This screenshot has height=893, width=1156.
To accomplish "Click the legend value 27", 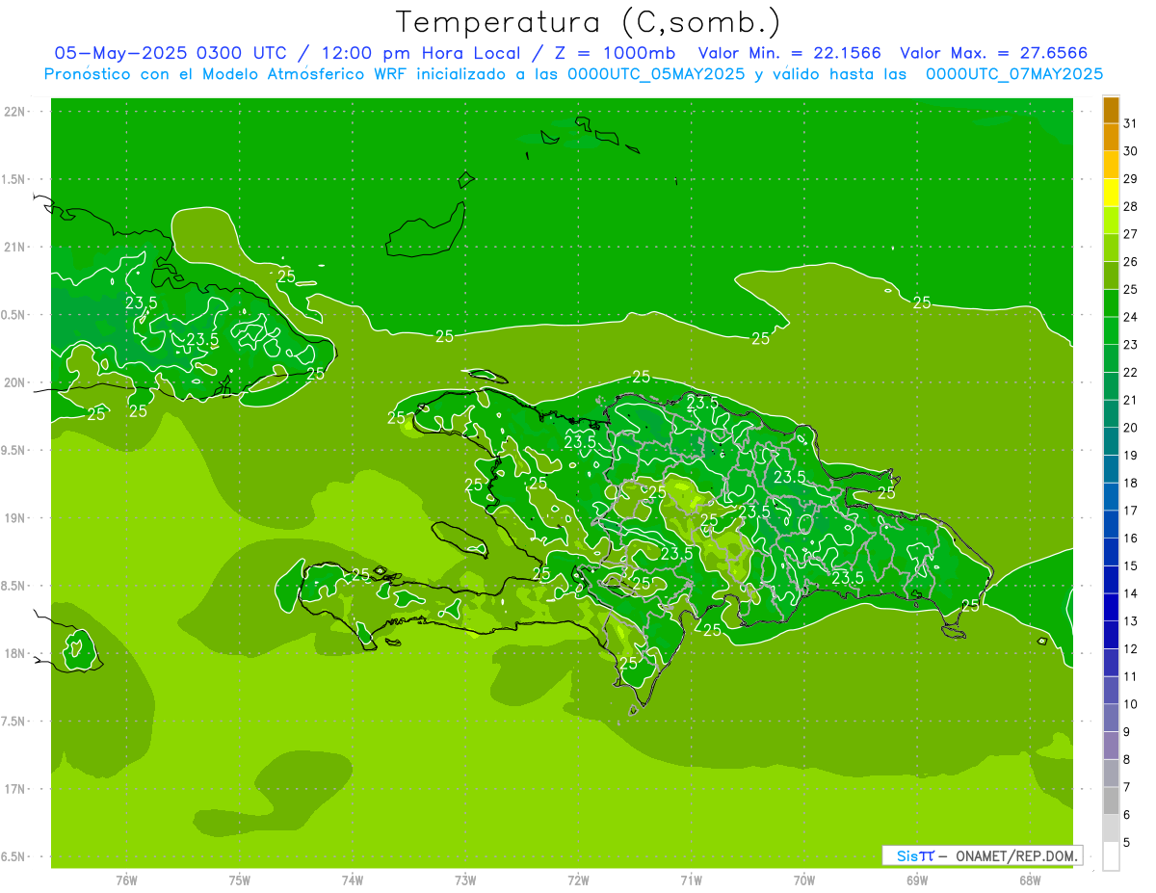I will coord(1130,234).
